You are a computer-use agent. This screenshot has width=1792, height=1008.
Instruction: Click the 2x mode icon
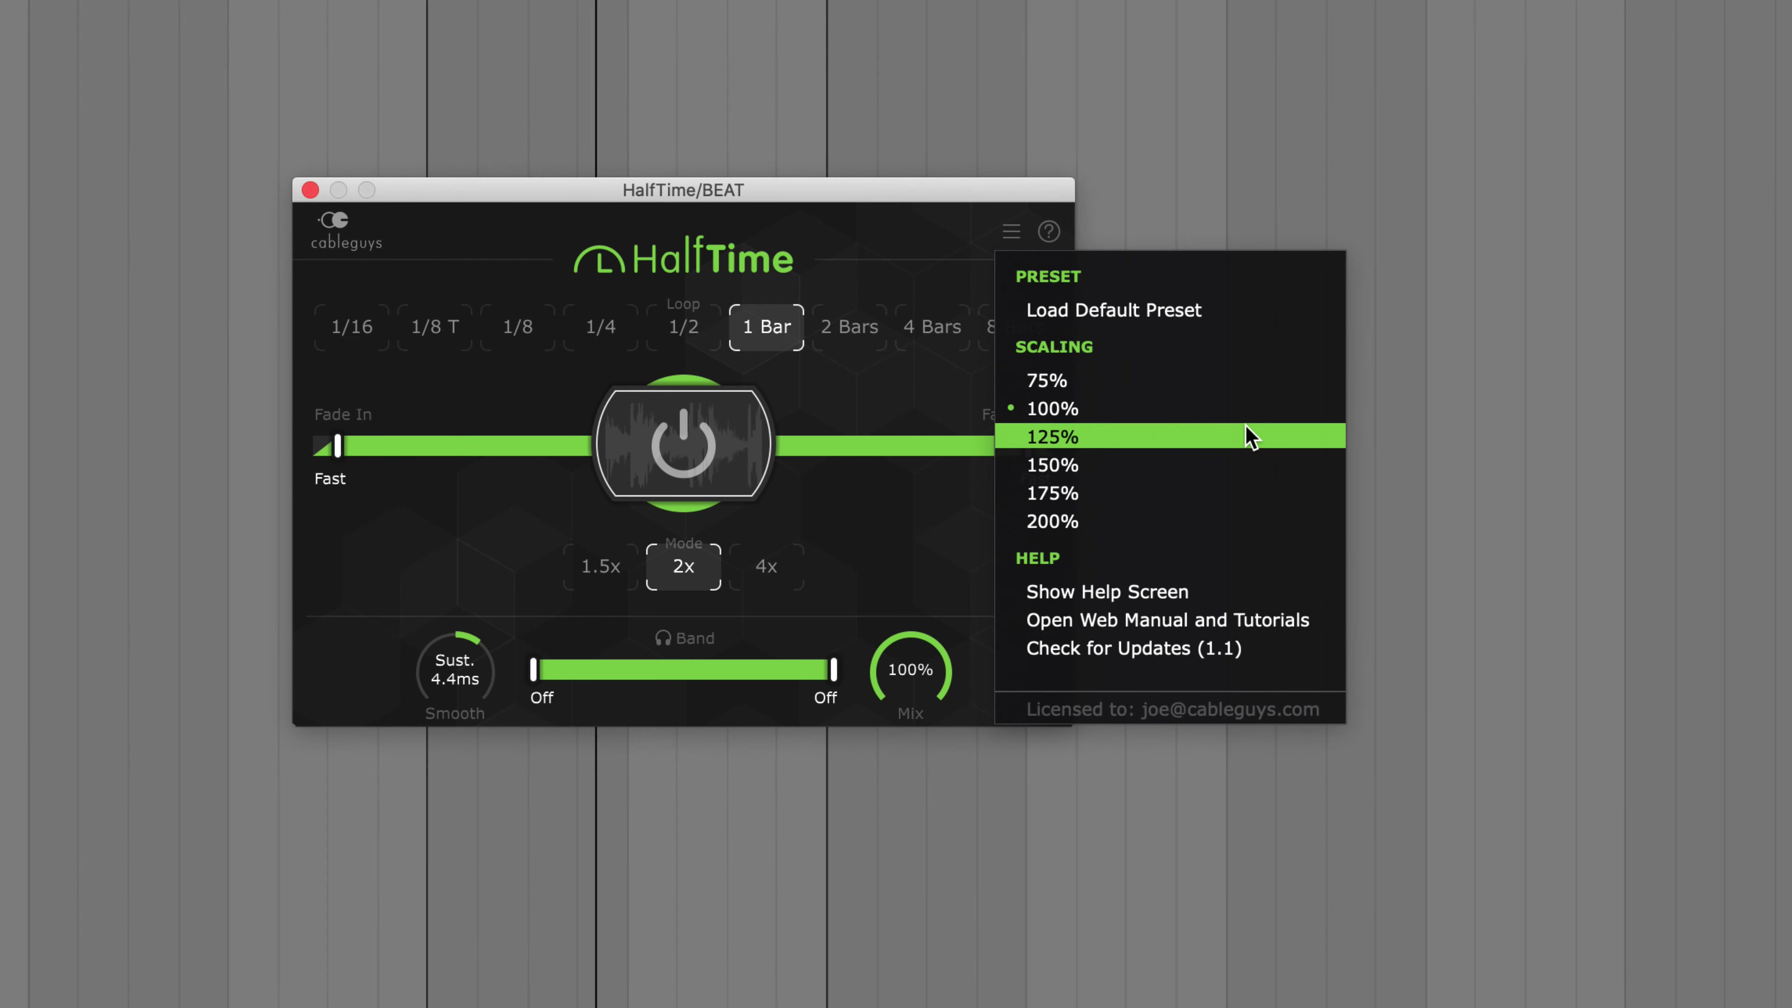click(683, 566)
